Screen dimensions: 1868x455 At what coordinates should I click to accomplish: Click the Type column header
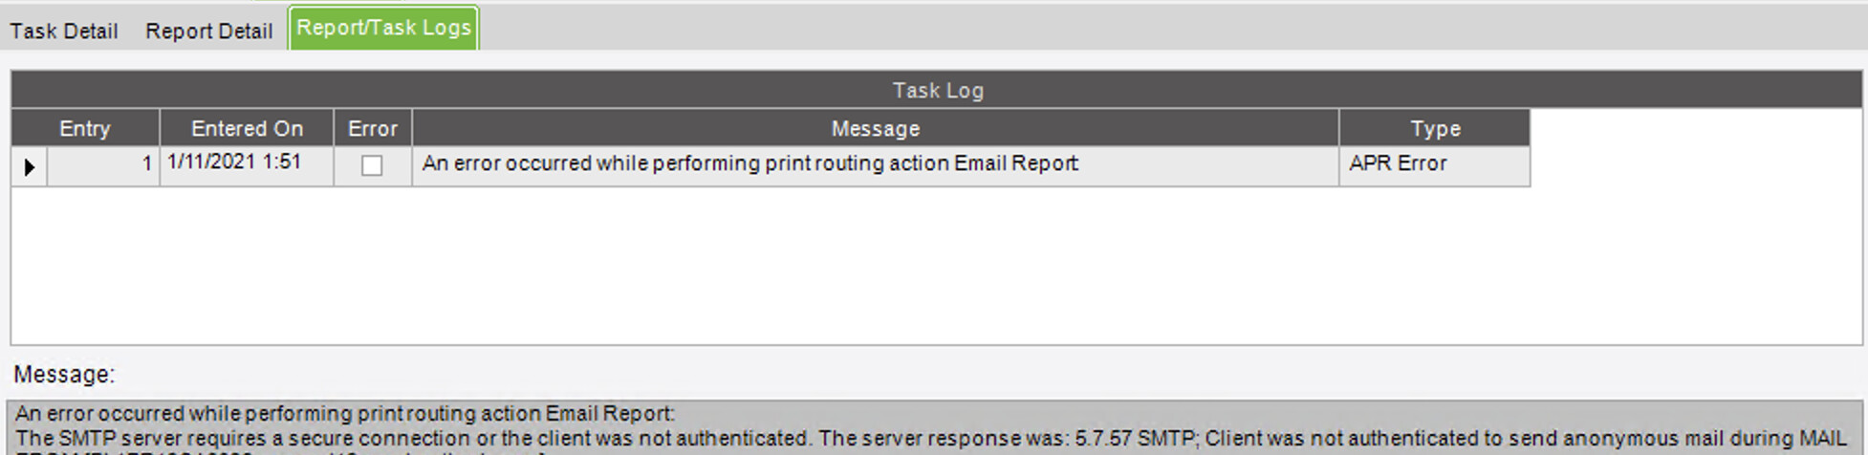click(1435, 128)
